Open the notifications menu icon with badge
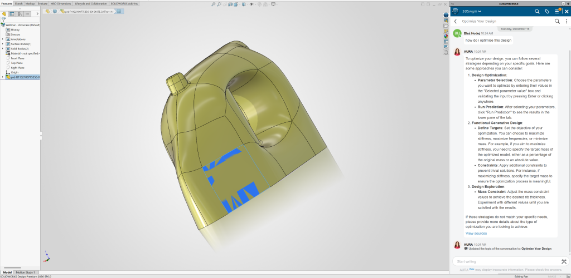The image size is (571, 278). (x=557, y=11)
